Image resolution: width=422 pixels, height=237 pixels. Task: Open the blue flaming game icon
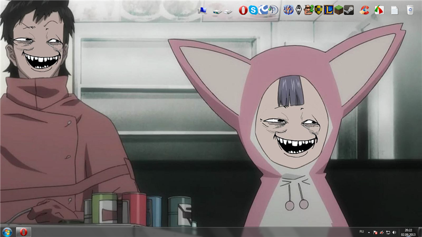[288, 10]
